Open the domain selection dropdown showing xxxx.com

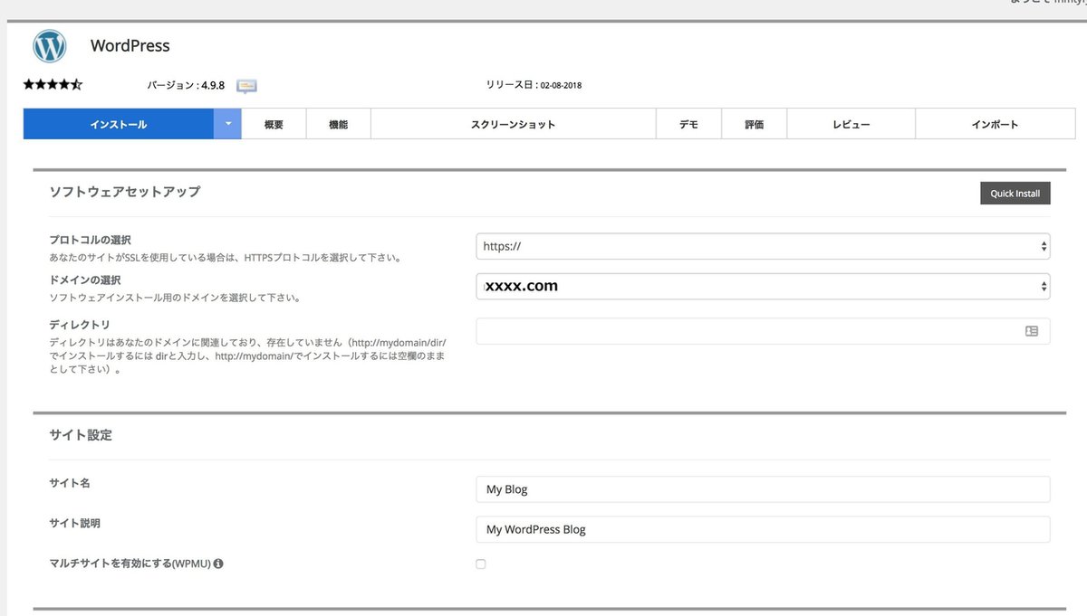[x=763, y=286]
